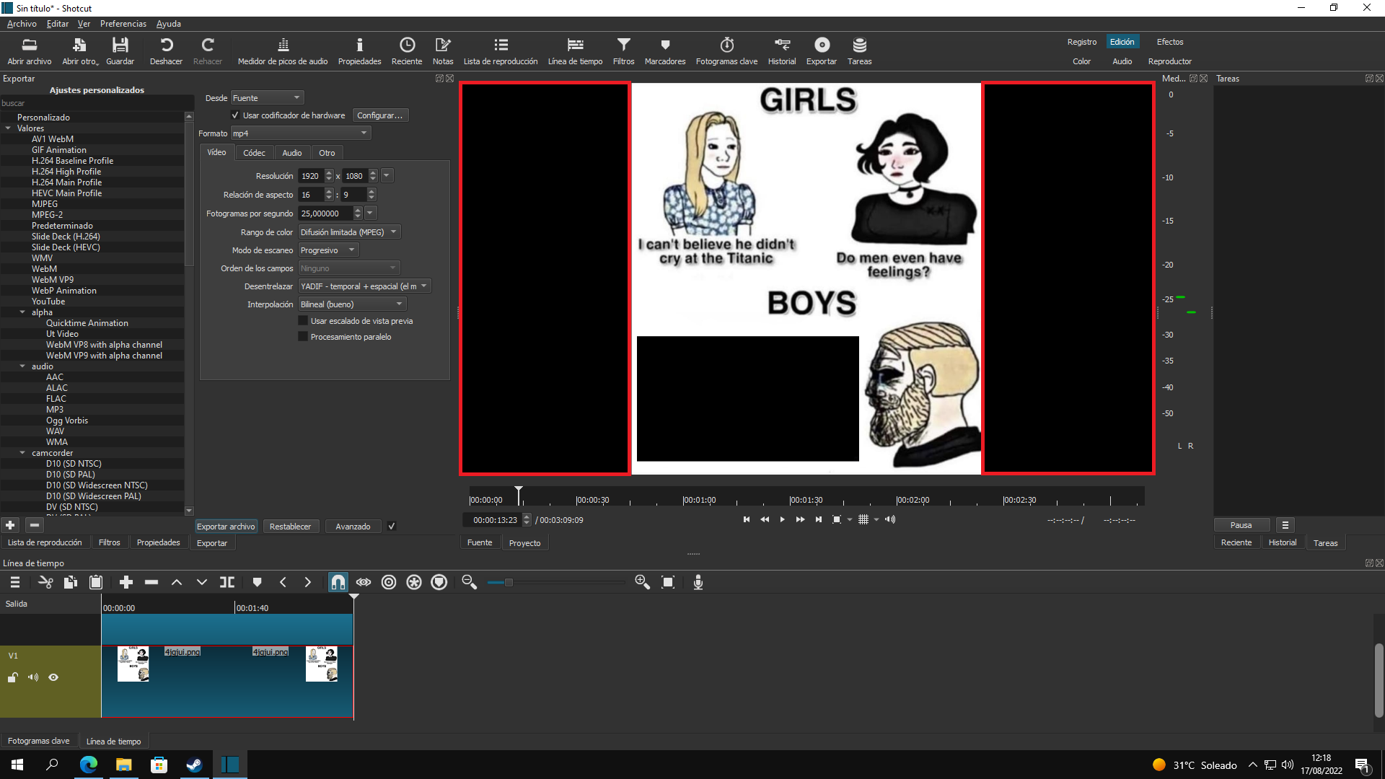This screenshot has width=1385, height=779.
Task: Toggle Usar escalado de vista previa
Action: pos(304,320)
